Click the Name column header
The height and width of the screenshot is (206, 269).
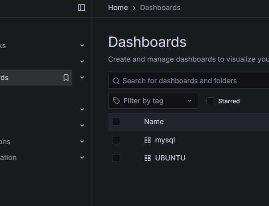(x=154, y=122)
